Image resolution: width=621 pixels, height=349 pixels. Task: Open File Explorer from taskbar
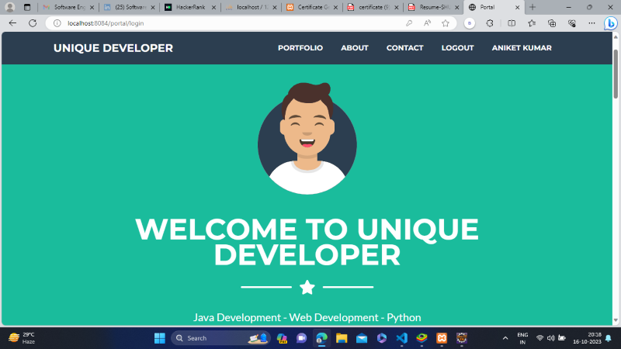coord(341,338)
